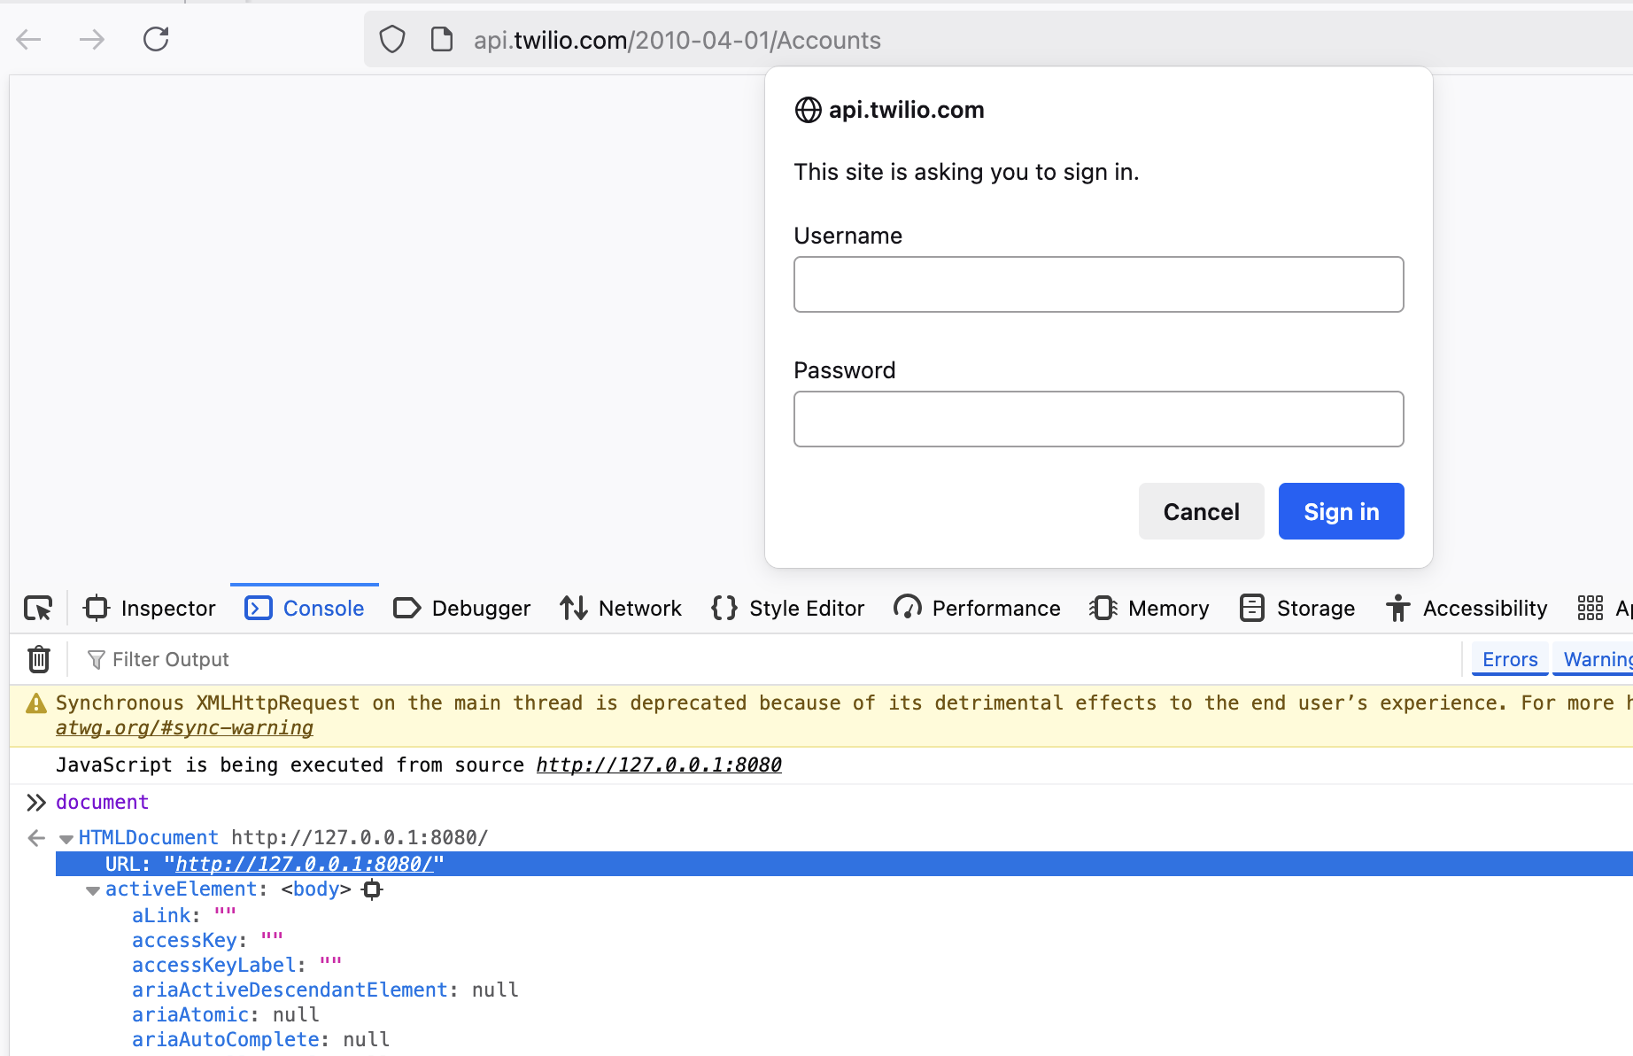Open more devtools panels grid icon
1633x1056 pixels.
(x=1590, y=608)
